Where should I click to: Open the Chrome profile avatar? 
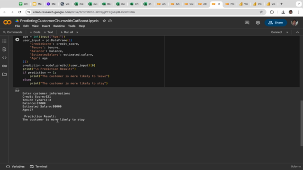[x=291, y=12]
